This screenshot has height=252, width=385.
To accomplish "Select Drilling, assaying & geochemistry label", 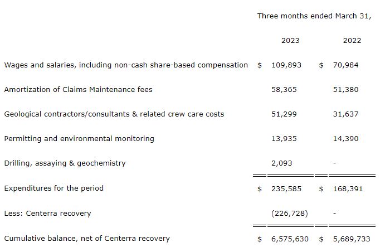I will (65, 163).
